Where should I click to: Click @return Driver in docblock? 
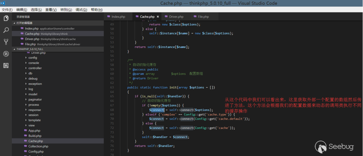click(145, 78)
